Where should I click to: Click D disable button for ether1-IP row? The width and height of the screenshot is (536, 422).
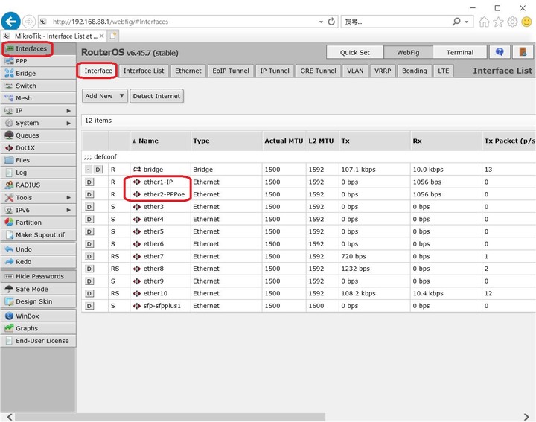89,182
